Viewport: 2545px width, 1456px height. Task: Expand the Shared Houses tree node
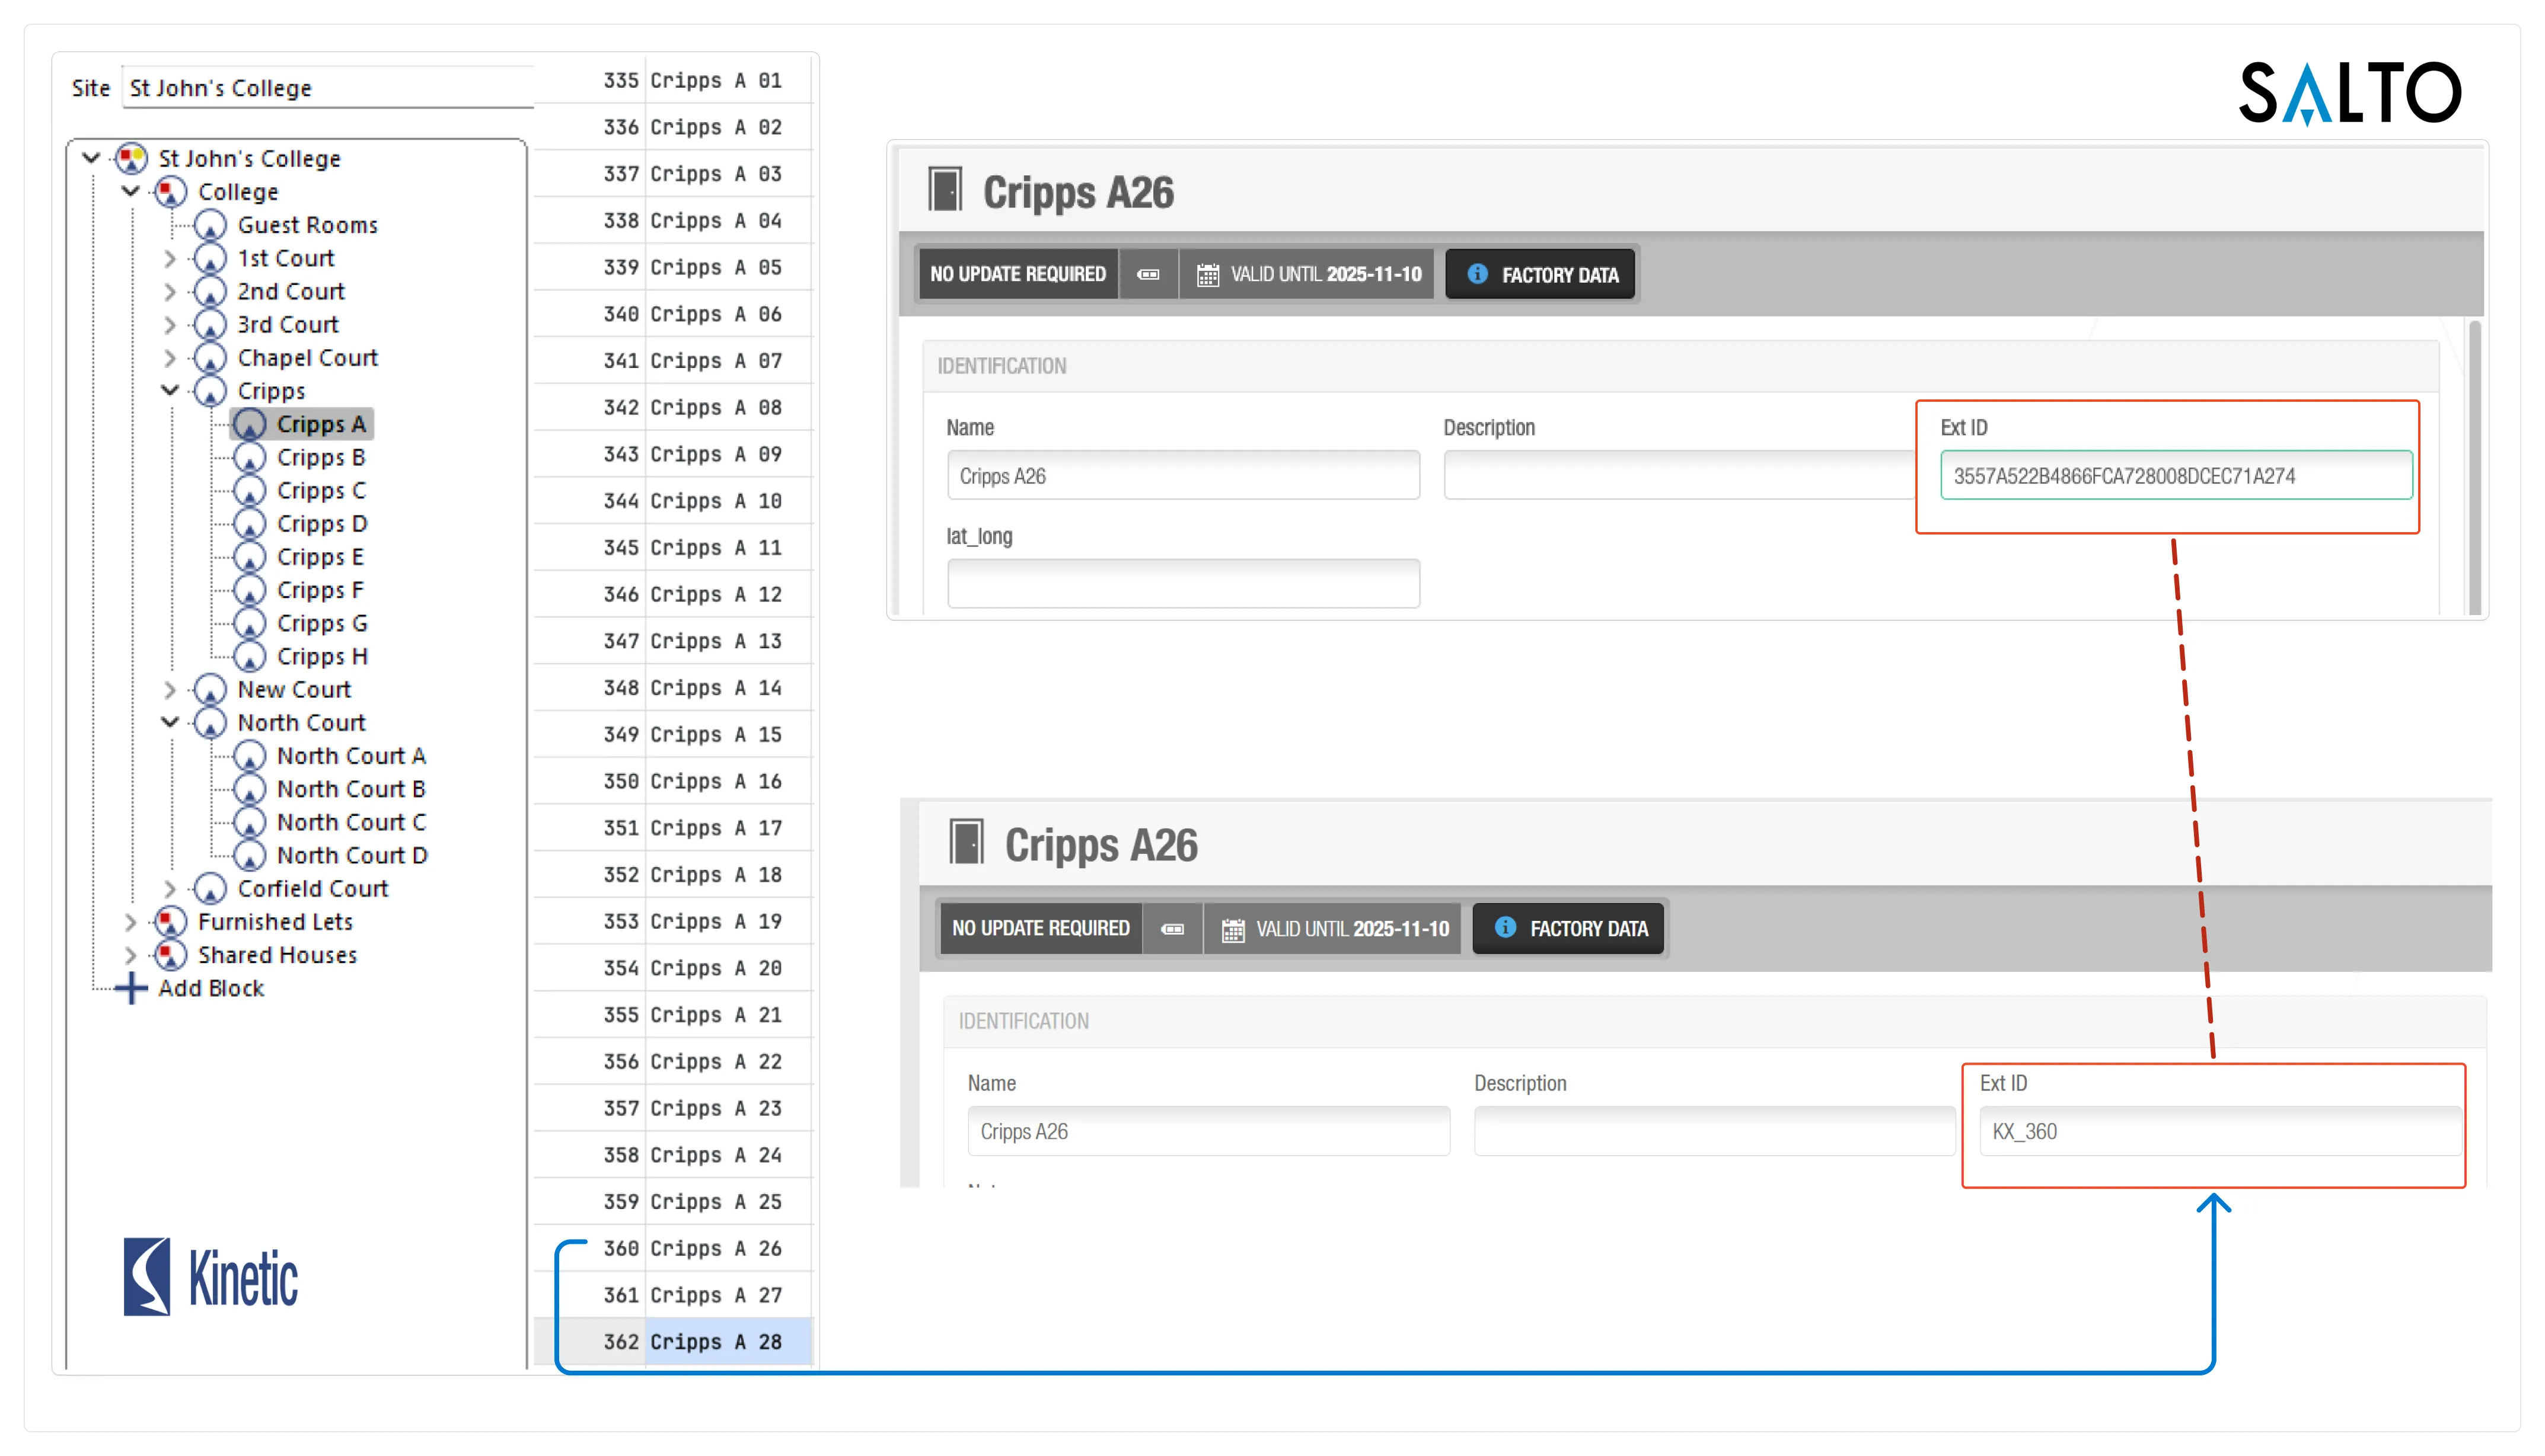[x=130, y=955]
